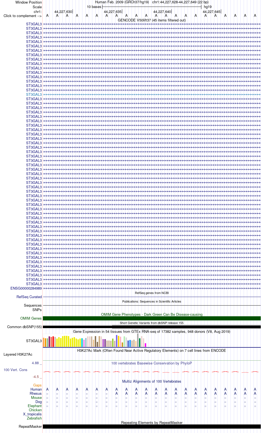Image resolution: width=261 pixels, height=433 pixels.
Task: Click the GTEx Gene Expression track title
Action: [x=152, y=331]
